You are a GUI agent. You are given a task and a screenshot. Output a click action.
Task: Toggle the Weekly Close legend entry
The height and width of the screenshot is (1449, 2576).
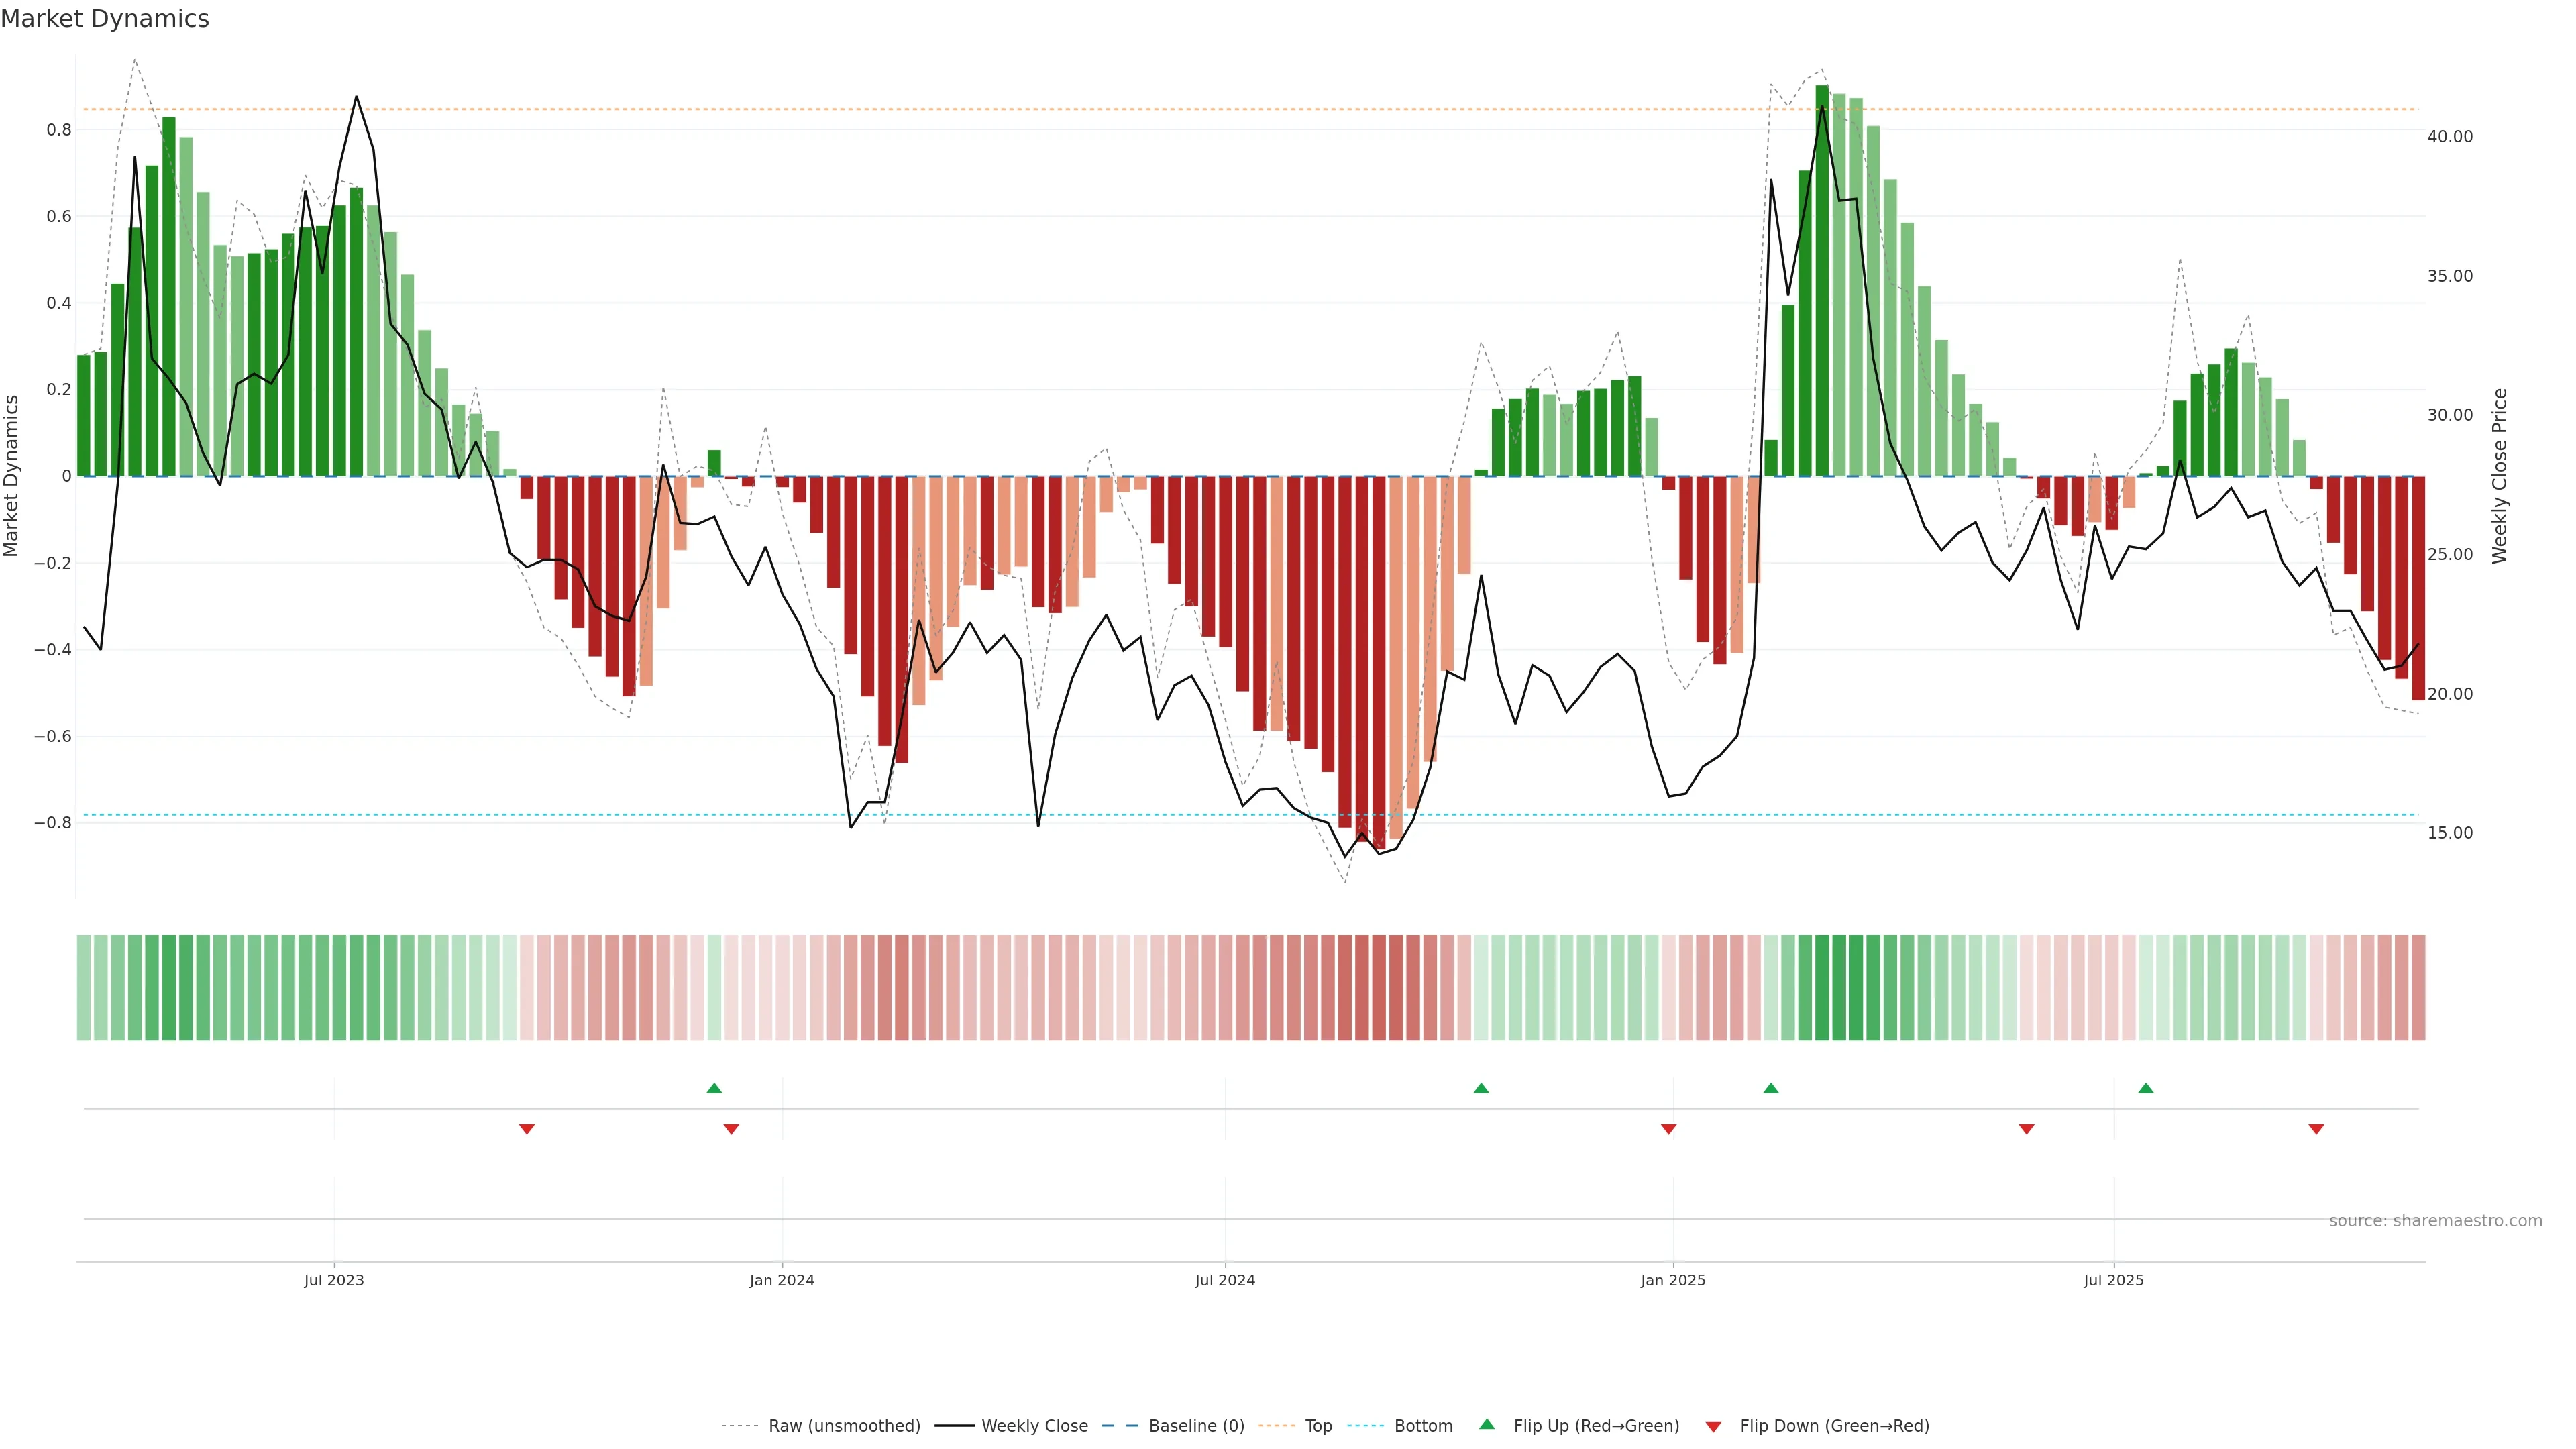1034,1426
